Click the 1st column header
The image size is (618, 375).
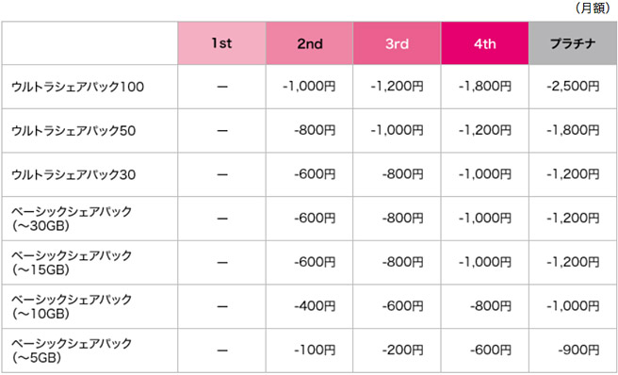(222, 43)
